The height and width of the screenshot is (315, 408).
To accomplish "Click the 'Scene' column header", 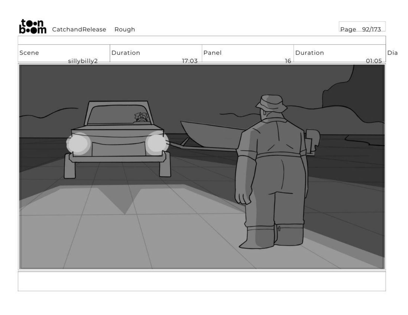I will point(29,53).
